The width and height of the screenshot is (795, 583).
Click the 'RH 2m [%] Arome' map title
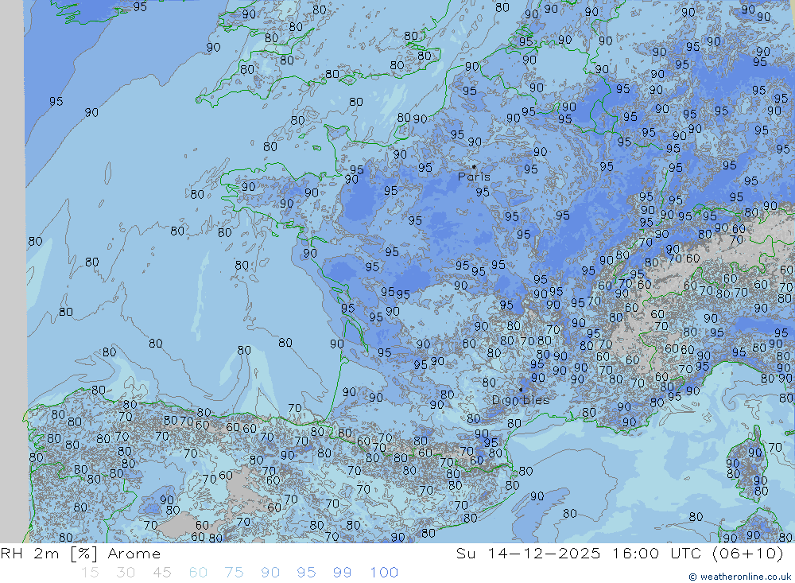pos(80,553)
